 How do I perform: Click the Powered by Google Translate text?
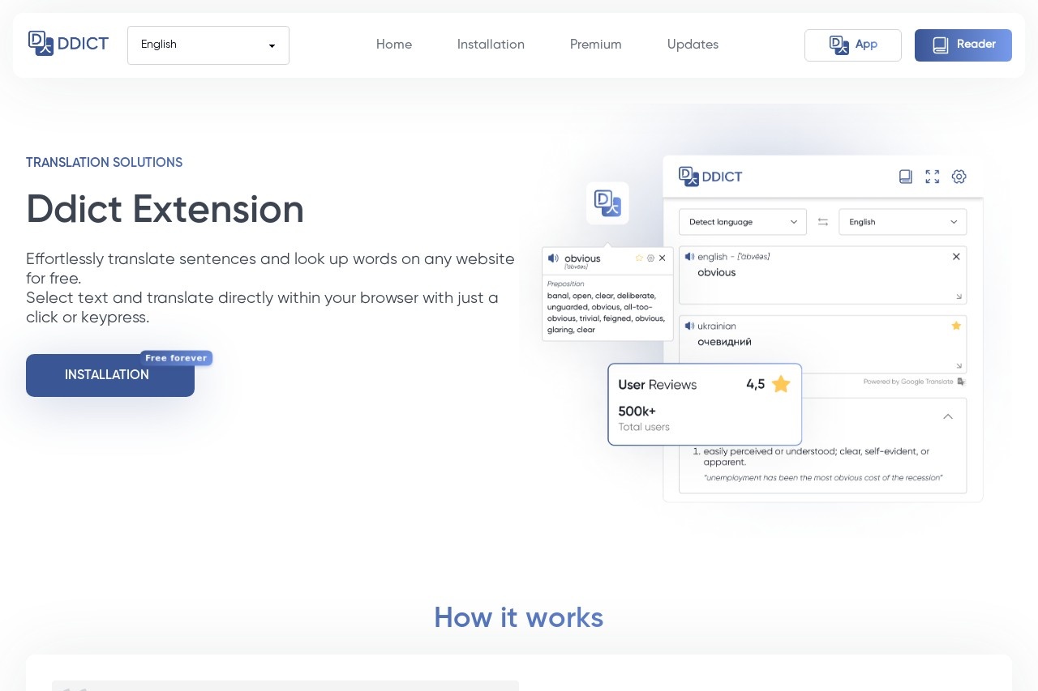click(x=908, y=382)
